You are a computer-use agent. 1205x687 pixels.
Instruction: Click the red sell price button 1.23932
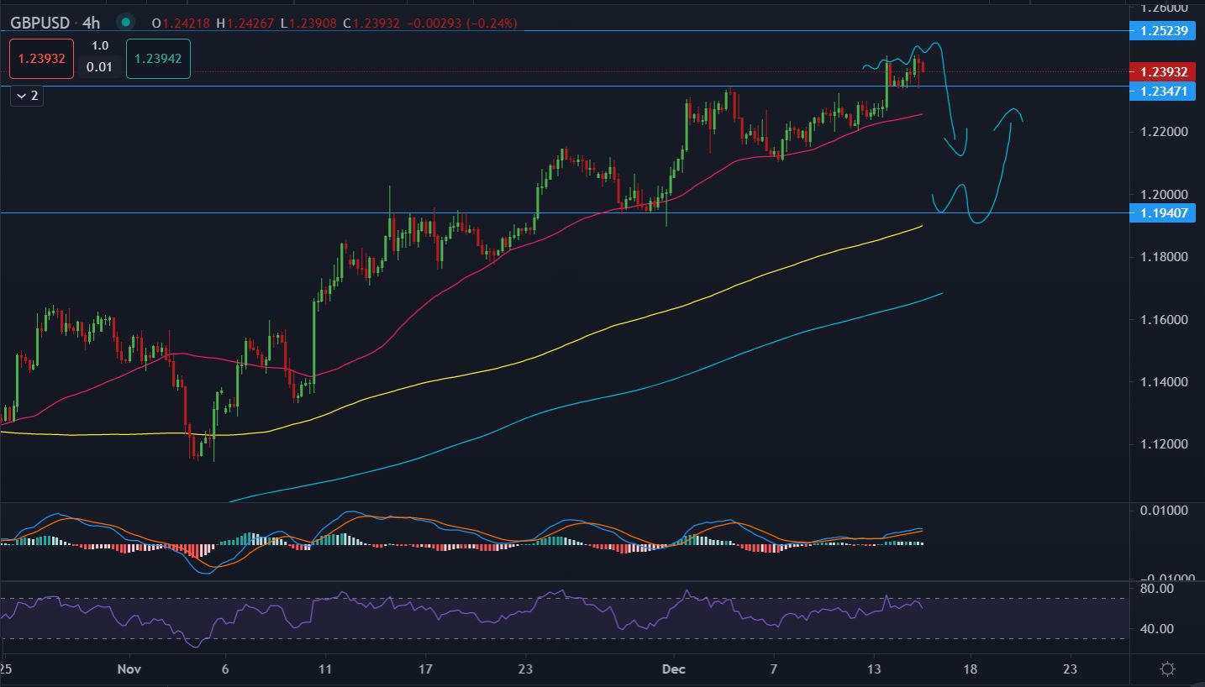pyautogui.click(x=43, y=58)
